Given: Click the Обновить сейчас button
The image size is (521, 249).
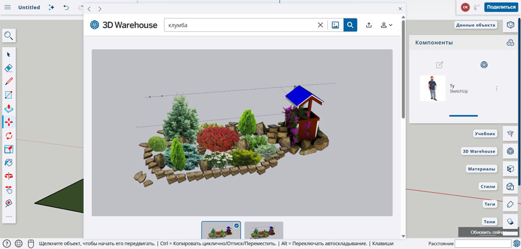Looking at the screenshot, I should tap(488, 232).
